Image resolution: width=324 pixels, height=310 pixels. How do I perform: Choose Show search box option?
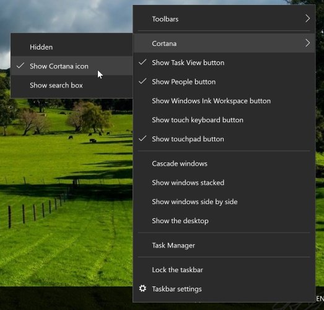click(72, 85)
